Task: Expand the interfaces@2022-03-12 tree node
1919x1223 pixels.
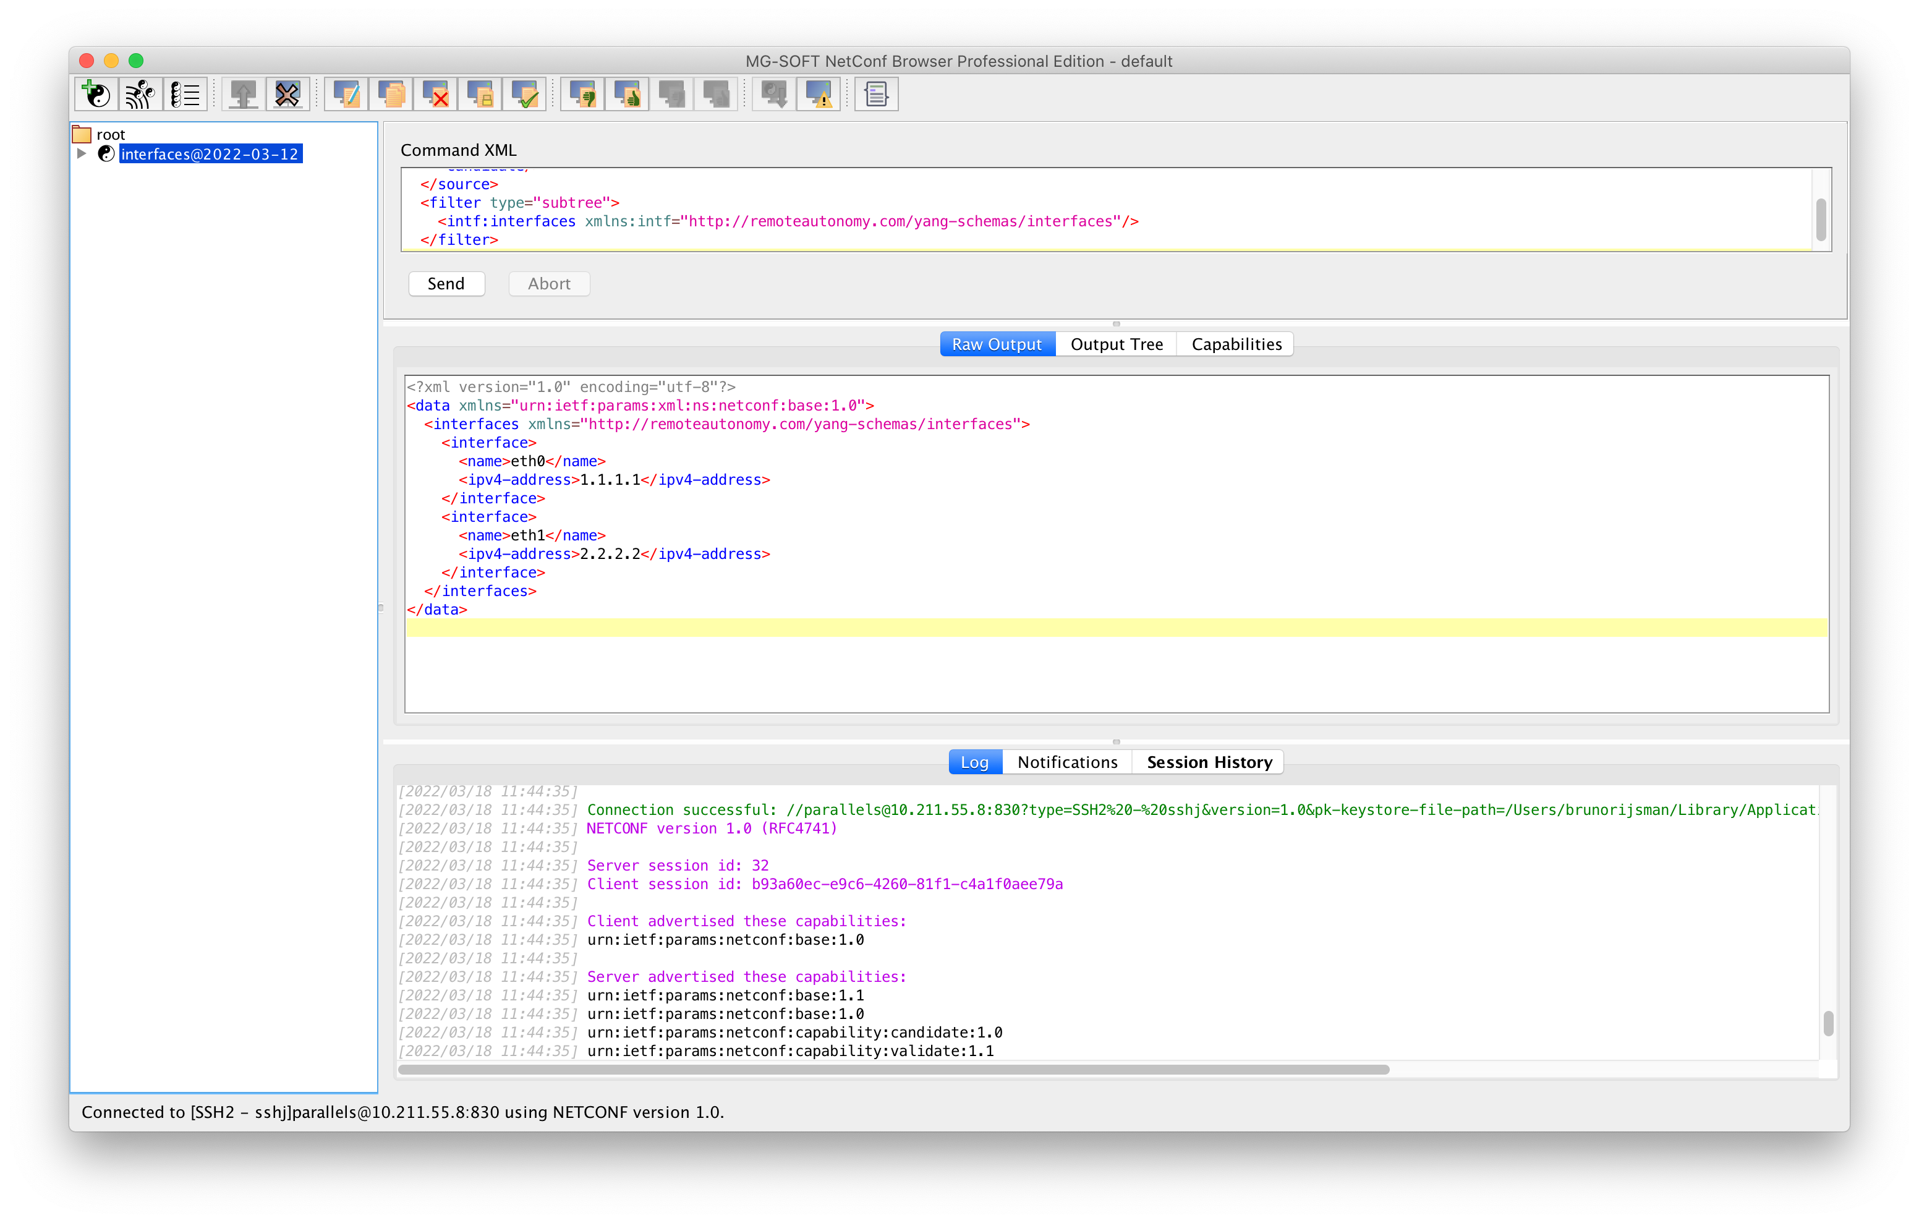Action: 81,153
